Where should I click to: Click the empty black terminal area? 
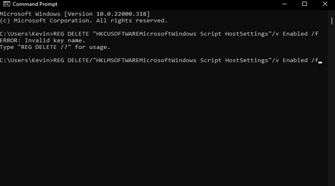[x=164, y=124]
